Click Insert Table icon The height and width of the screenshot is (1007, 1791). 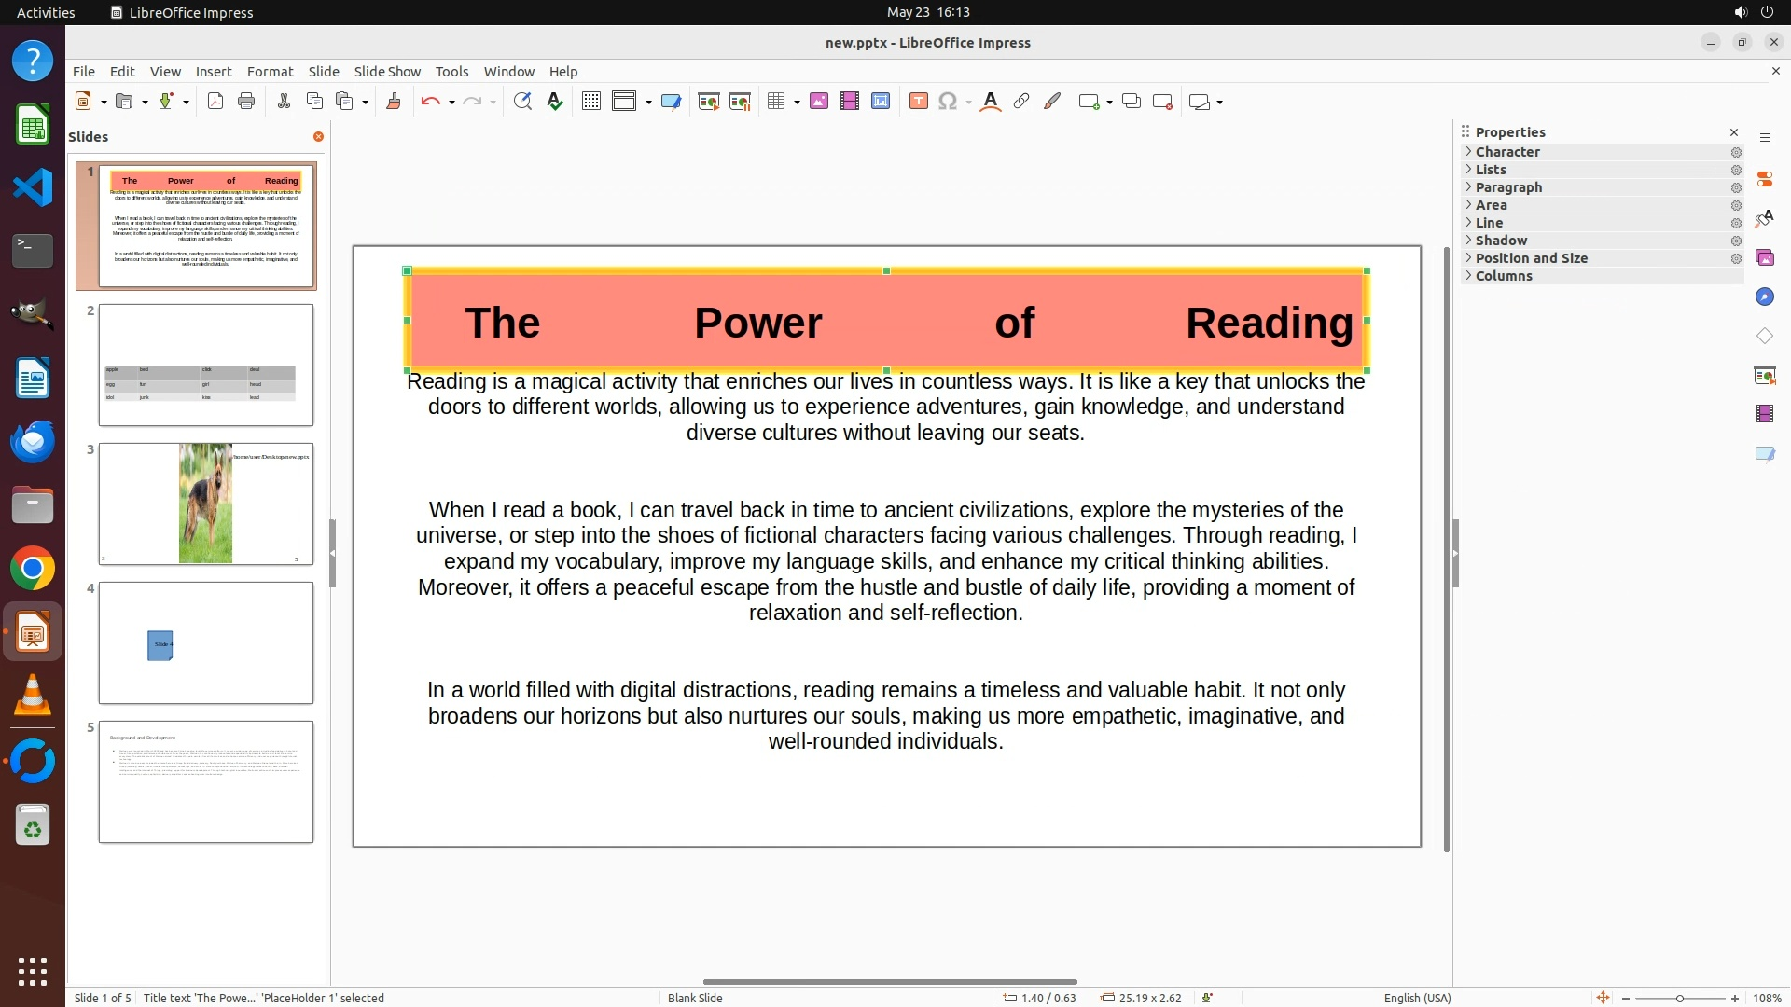coord(776,102)
